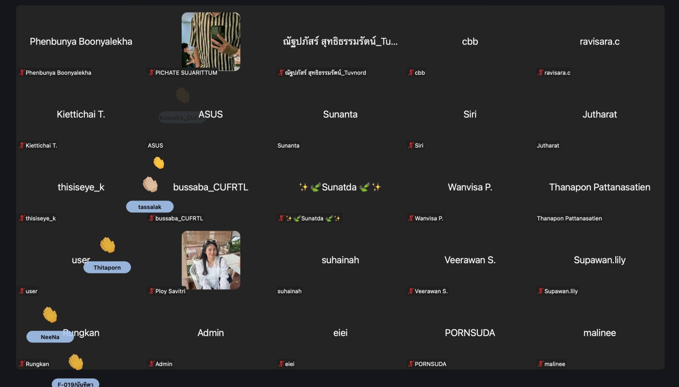
Task: Select the Jutharat participant tile
Action: point(599,115)
